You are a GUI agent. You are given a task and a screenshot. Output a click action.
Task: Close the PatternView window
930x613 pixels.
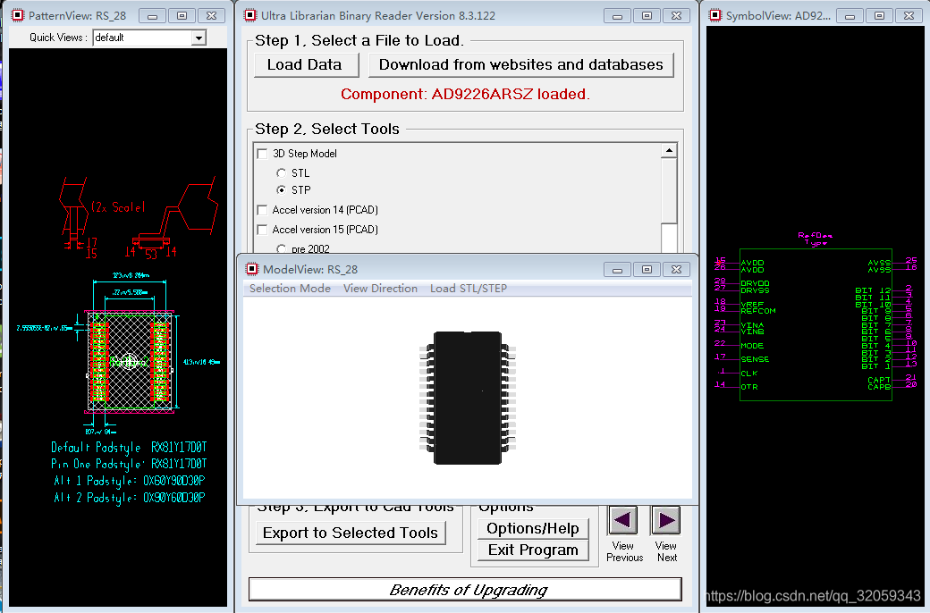pos(211,16)
